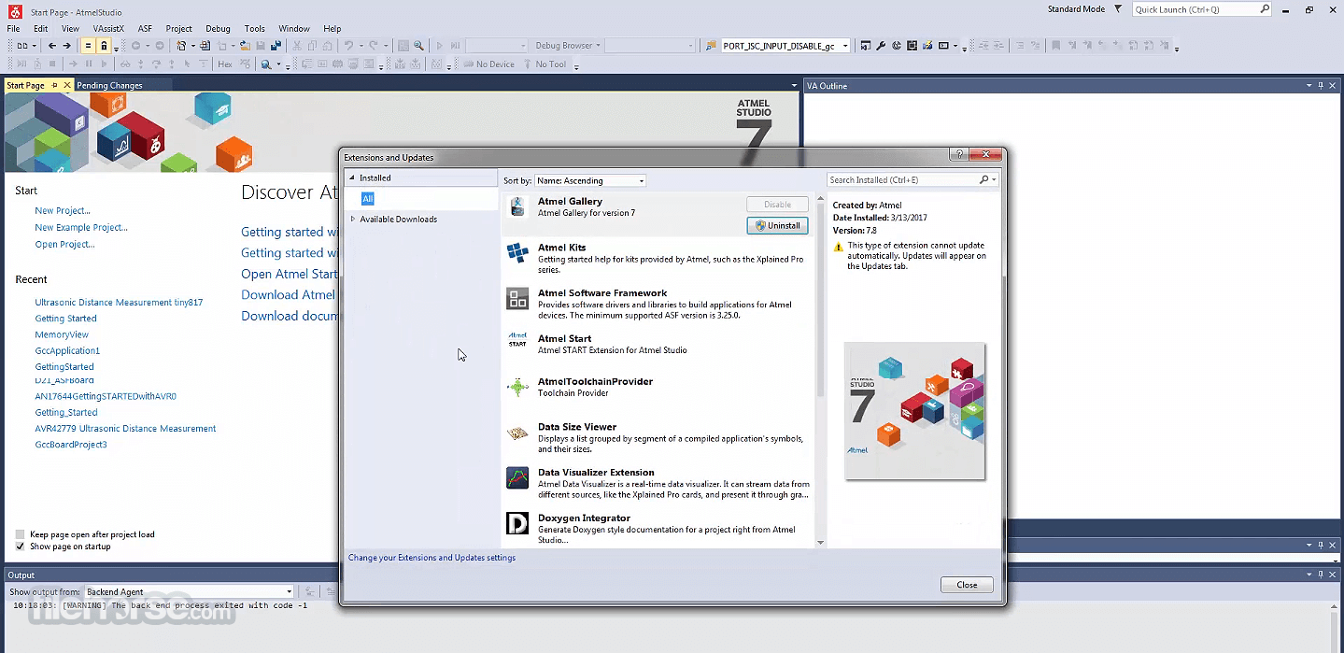Collapse the Installed category
This screenshot has height=653, width=1344.
click(x=352, y=177)
